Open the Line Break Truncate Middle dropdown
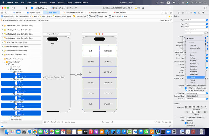The image size is (209, 136). click(x=196, y=93)
